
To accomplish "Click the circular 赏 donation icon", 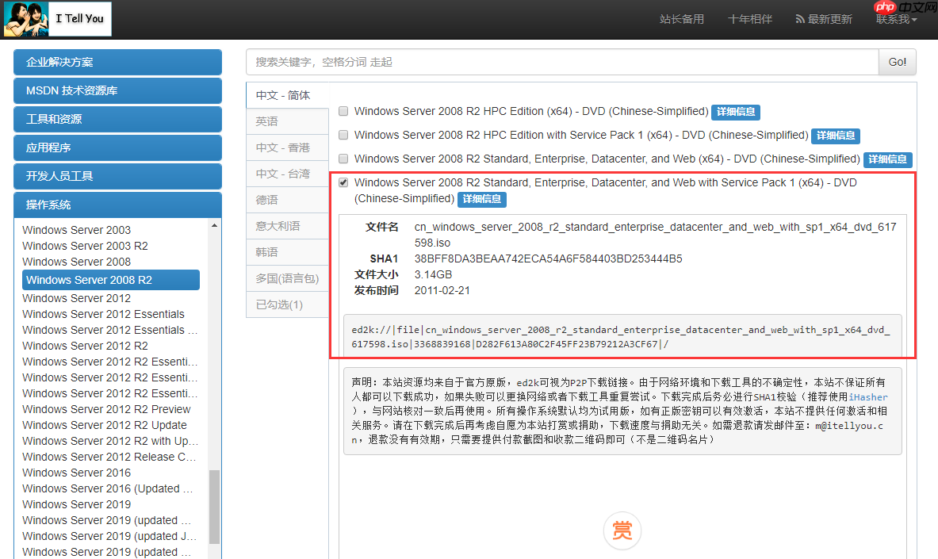I will tap(622, 530).
